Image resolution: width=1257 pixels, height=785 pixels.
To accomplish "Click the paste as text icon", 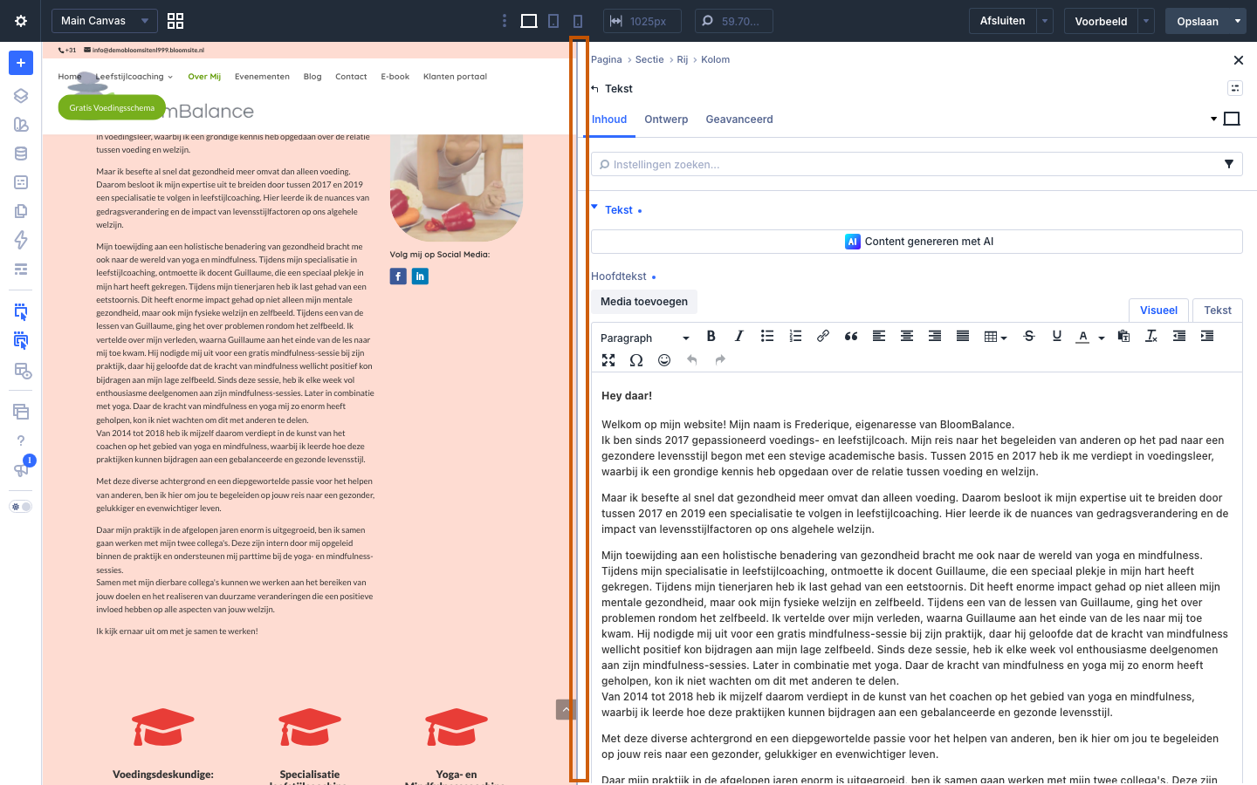I will [1123, 337].
